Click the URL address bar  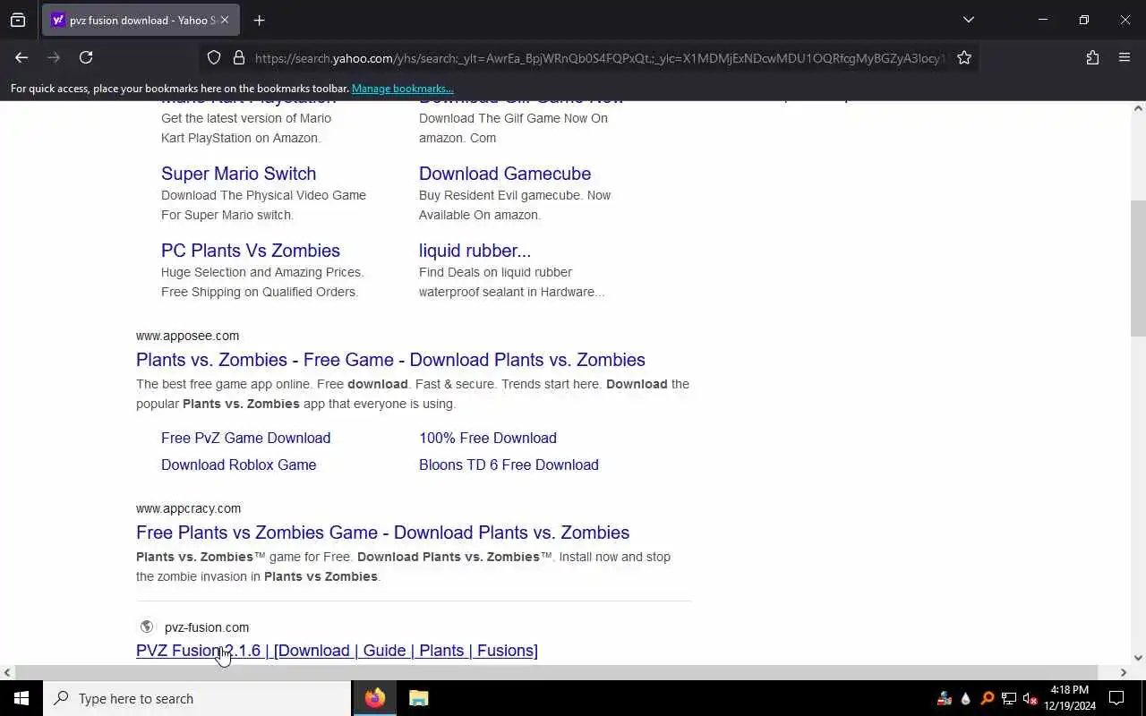point(598,58)
